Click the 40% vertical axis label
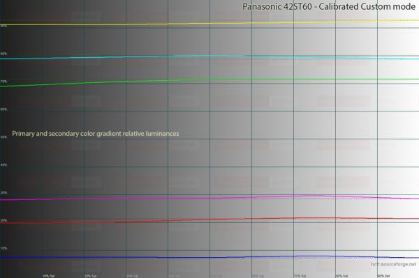 [x=3, y=165]
